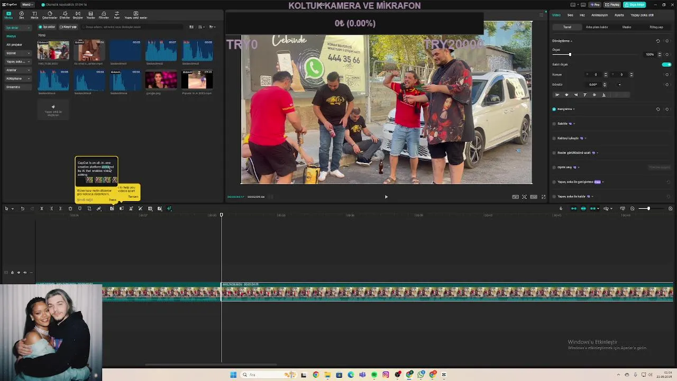Open the Metin text panel icon
This screenshot has width=677, height=381.
[x=34, y=15]
